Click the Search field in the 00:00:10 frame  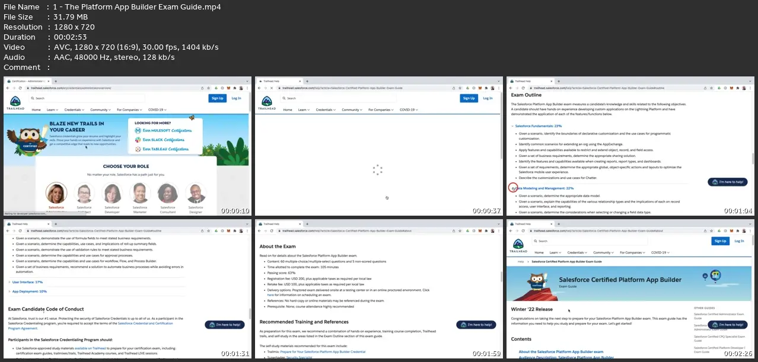[87, 98]
